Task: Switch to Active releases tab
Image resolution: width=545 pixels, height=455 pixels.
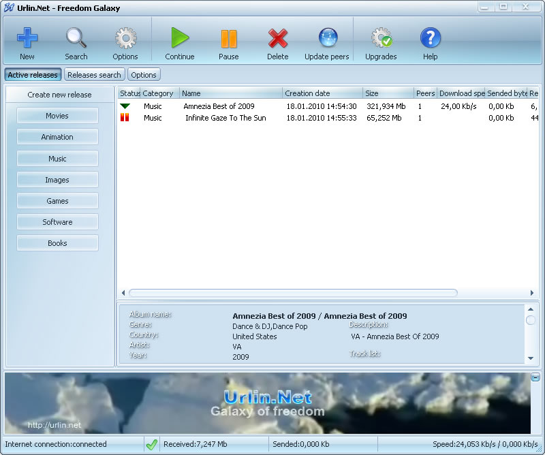Action: point(33,75)
